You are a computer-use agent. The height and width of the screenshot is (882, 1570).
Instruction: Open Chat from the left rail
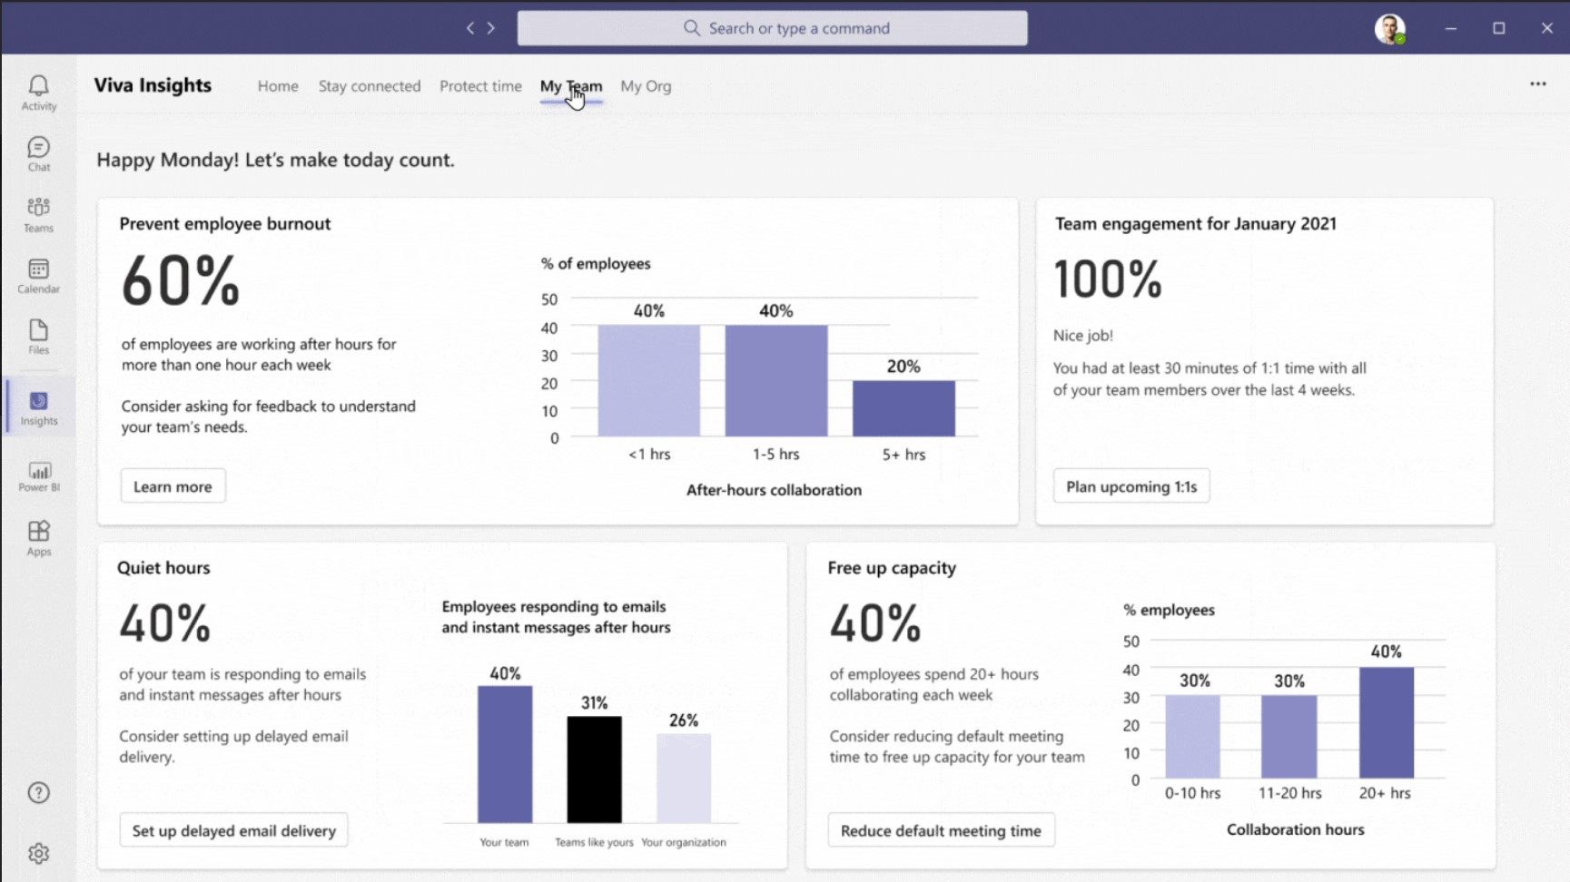pyautogui.click(x=38, y=153)
